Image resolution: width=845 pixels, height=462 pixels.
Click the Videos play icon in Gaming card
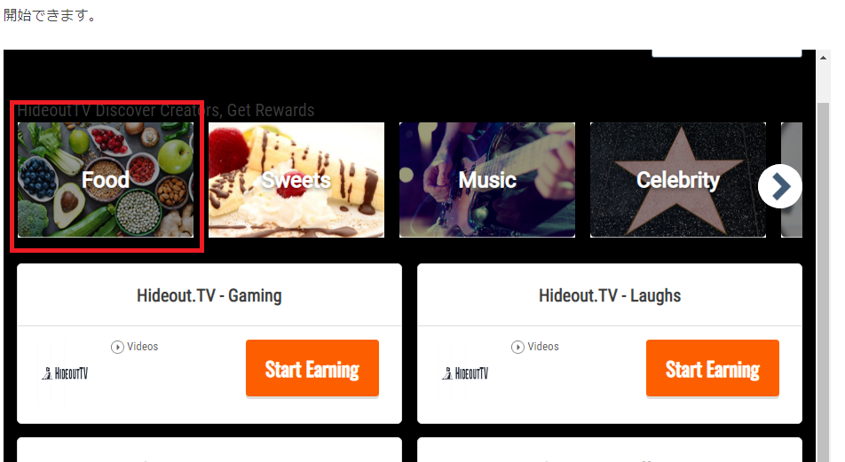click(x=117, y=348)
